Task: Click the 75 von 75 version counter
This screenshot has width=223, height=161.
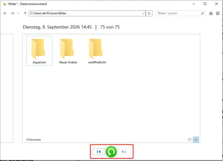Action: [110, 27]
